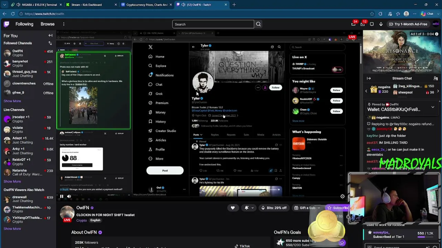The width and height of the screenshot is (442, 248).
Task: Open the Crypto category link
Action: point(82,220)
